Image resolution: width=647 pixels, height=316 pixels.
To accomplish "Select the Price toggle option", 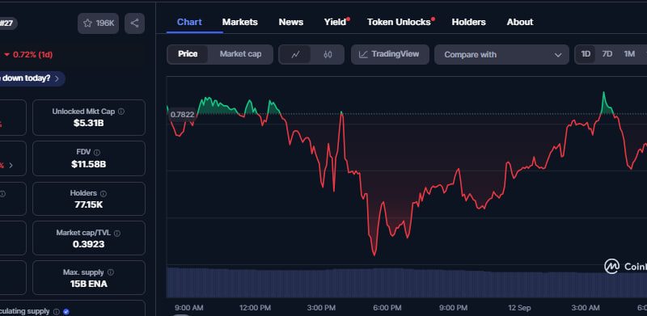I will click(x=188, y=54).
